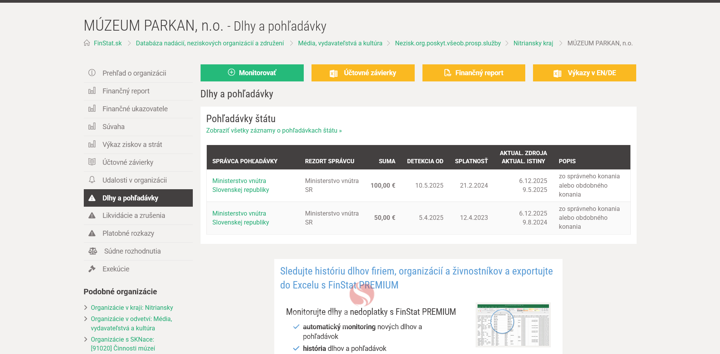
Task: Click the book icon for Účtovné závierky
Action: point(92,162)
